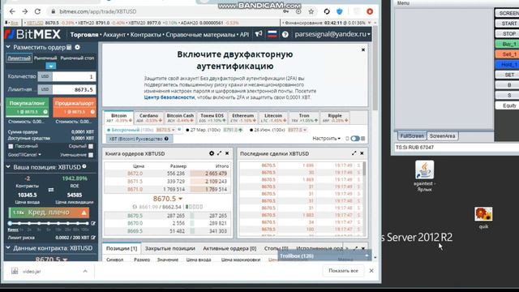Open the Аккаунт menu
Viewport: 519px width, 292px height.
pyautogui.click(x=114, y=34)
